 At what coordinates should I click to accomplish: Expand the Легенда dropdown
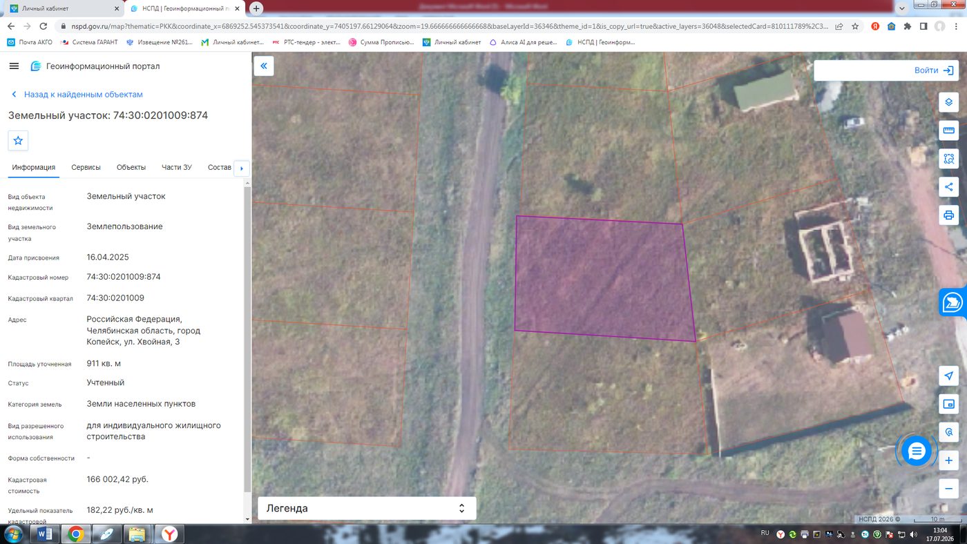tap(367, 508)
